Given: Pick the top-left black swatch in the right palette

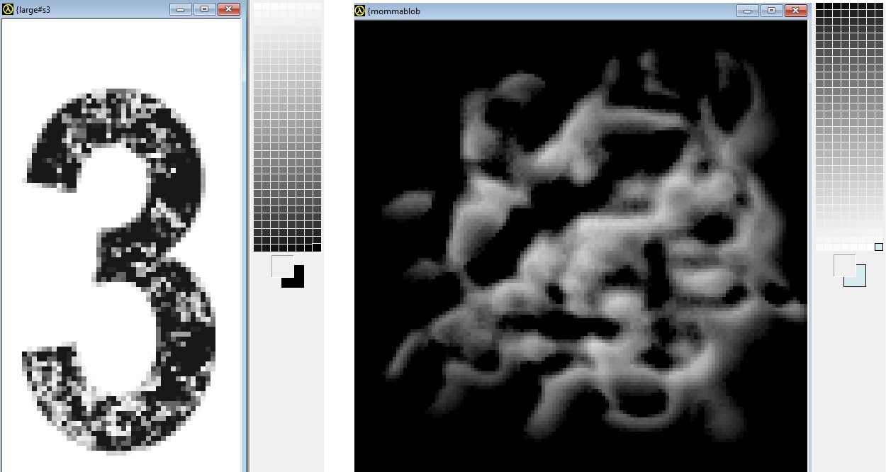Looking at the screenshot, I should tap(820, 6).
